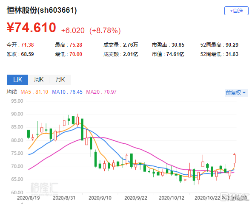The width and height of the screenshot is (252, 204).
Task: Click the 成交量 value 2.76万
Action: (x=131, y=45)
